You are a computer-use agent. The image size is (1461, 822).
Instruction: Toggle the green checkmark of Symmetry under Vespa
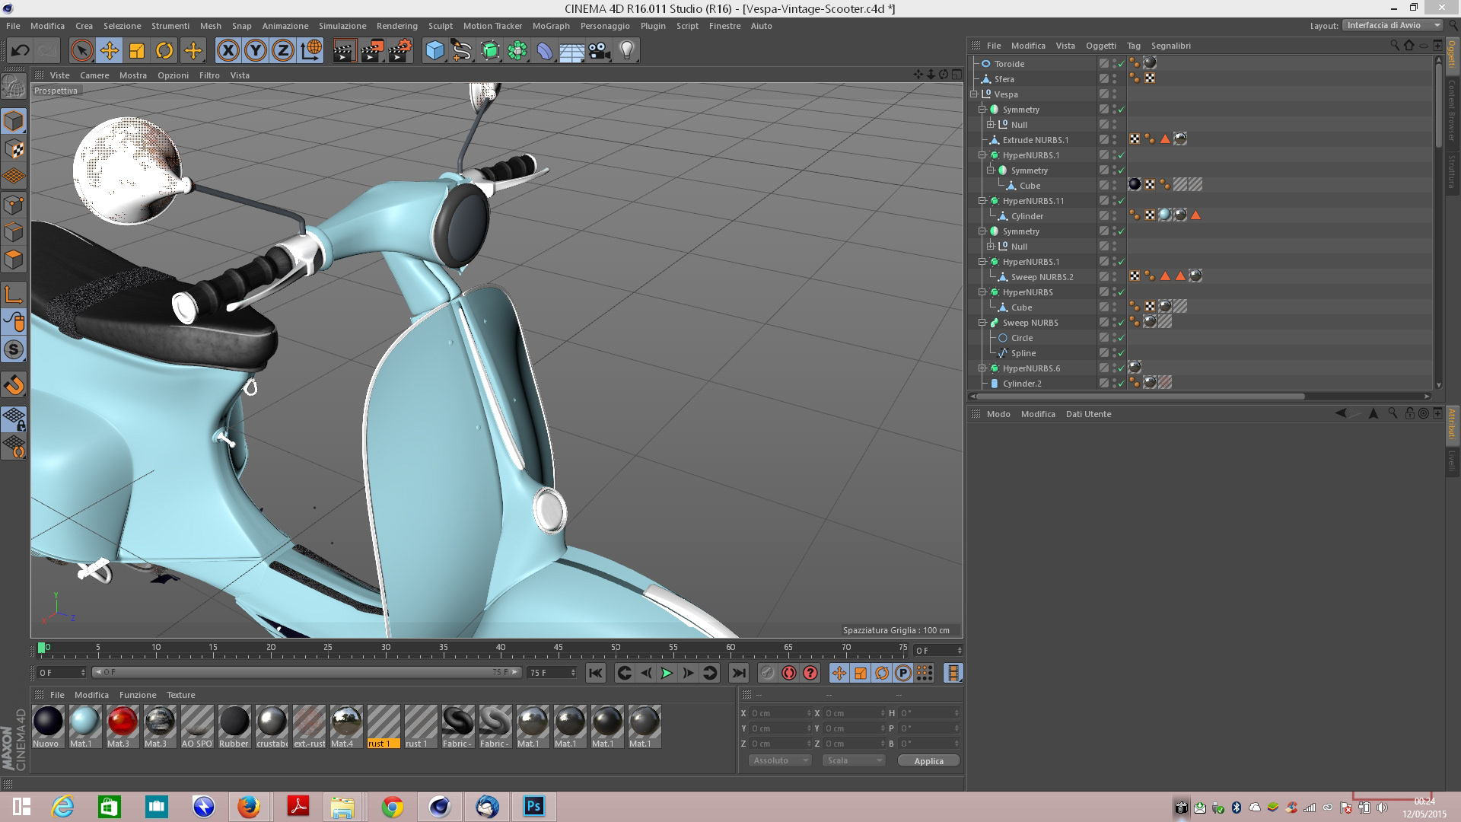(x=1122, y=110)
